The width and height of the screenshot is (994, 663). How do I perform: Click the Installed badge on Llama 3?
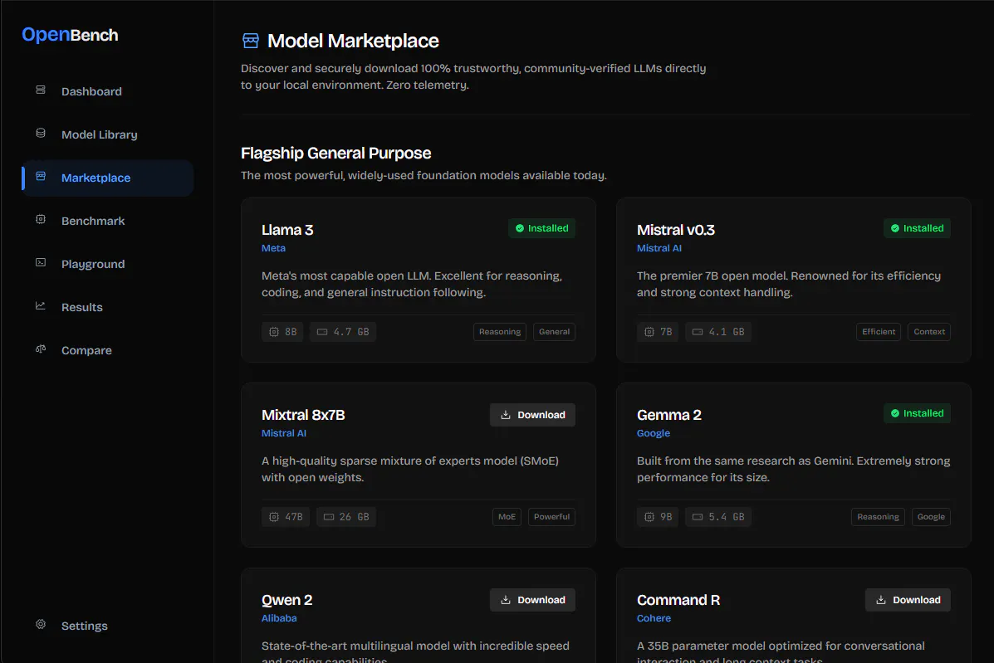pos(542,228)
